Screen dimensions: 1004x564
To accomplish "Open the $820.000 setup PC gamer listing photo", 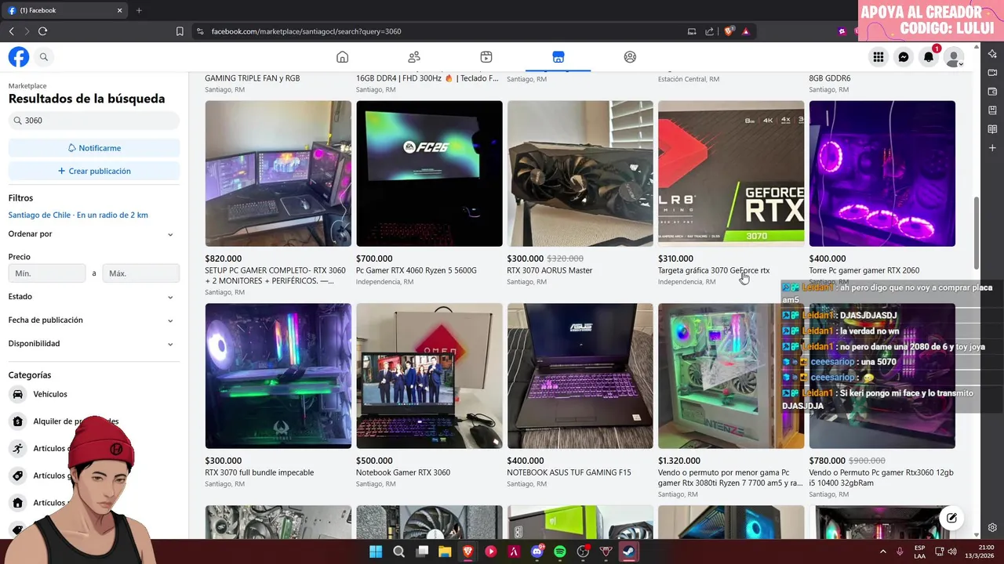I will [278, 173].
